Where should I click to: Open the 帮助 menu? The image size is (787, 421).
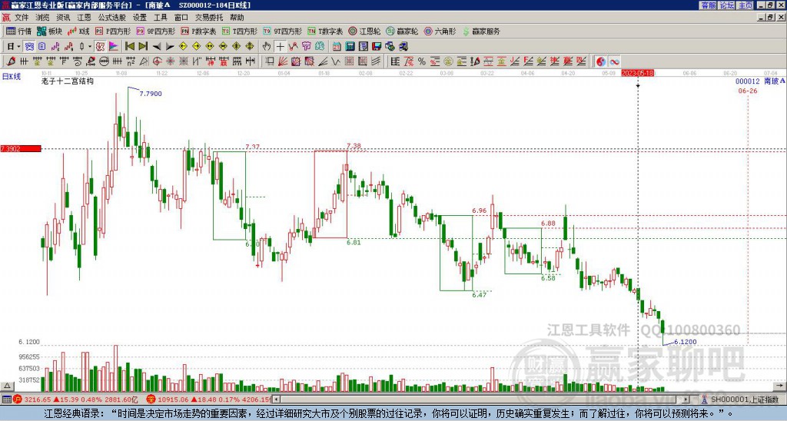(x=237, y=18)
